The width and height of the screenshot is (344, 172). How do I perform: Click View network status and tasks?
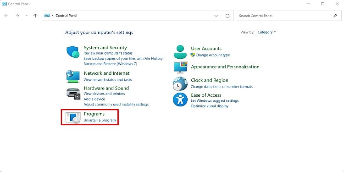[x=108, y=80]
